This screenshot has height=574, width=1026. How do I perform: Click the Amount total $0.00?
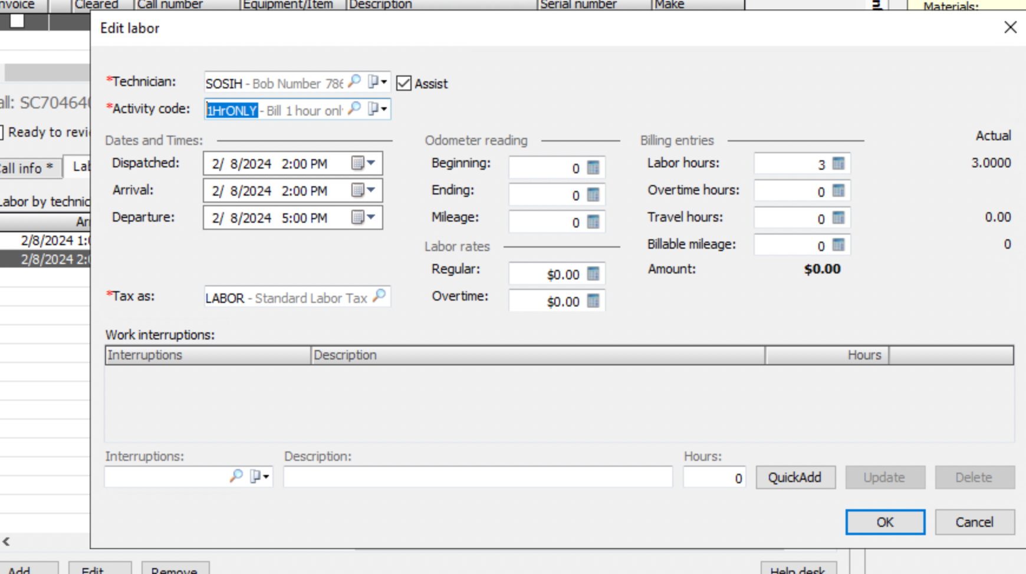(822, 269)
